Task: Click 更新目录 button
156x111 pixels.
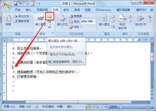Action: [22, 21]
